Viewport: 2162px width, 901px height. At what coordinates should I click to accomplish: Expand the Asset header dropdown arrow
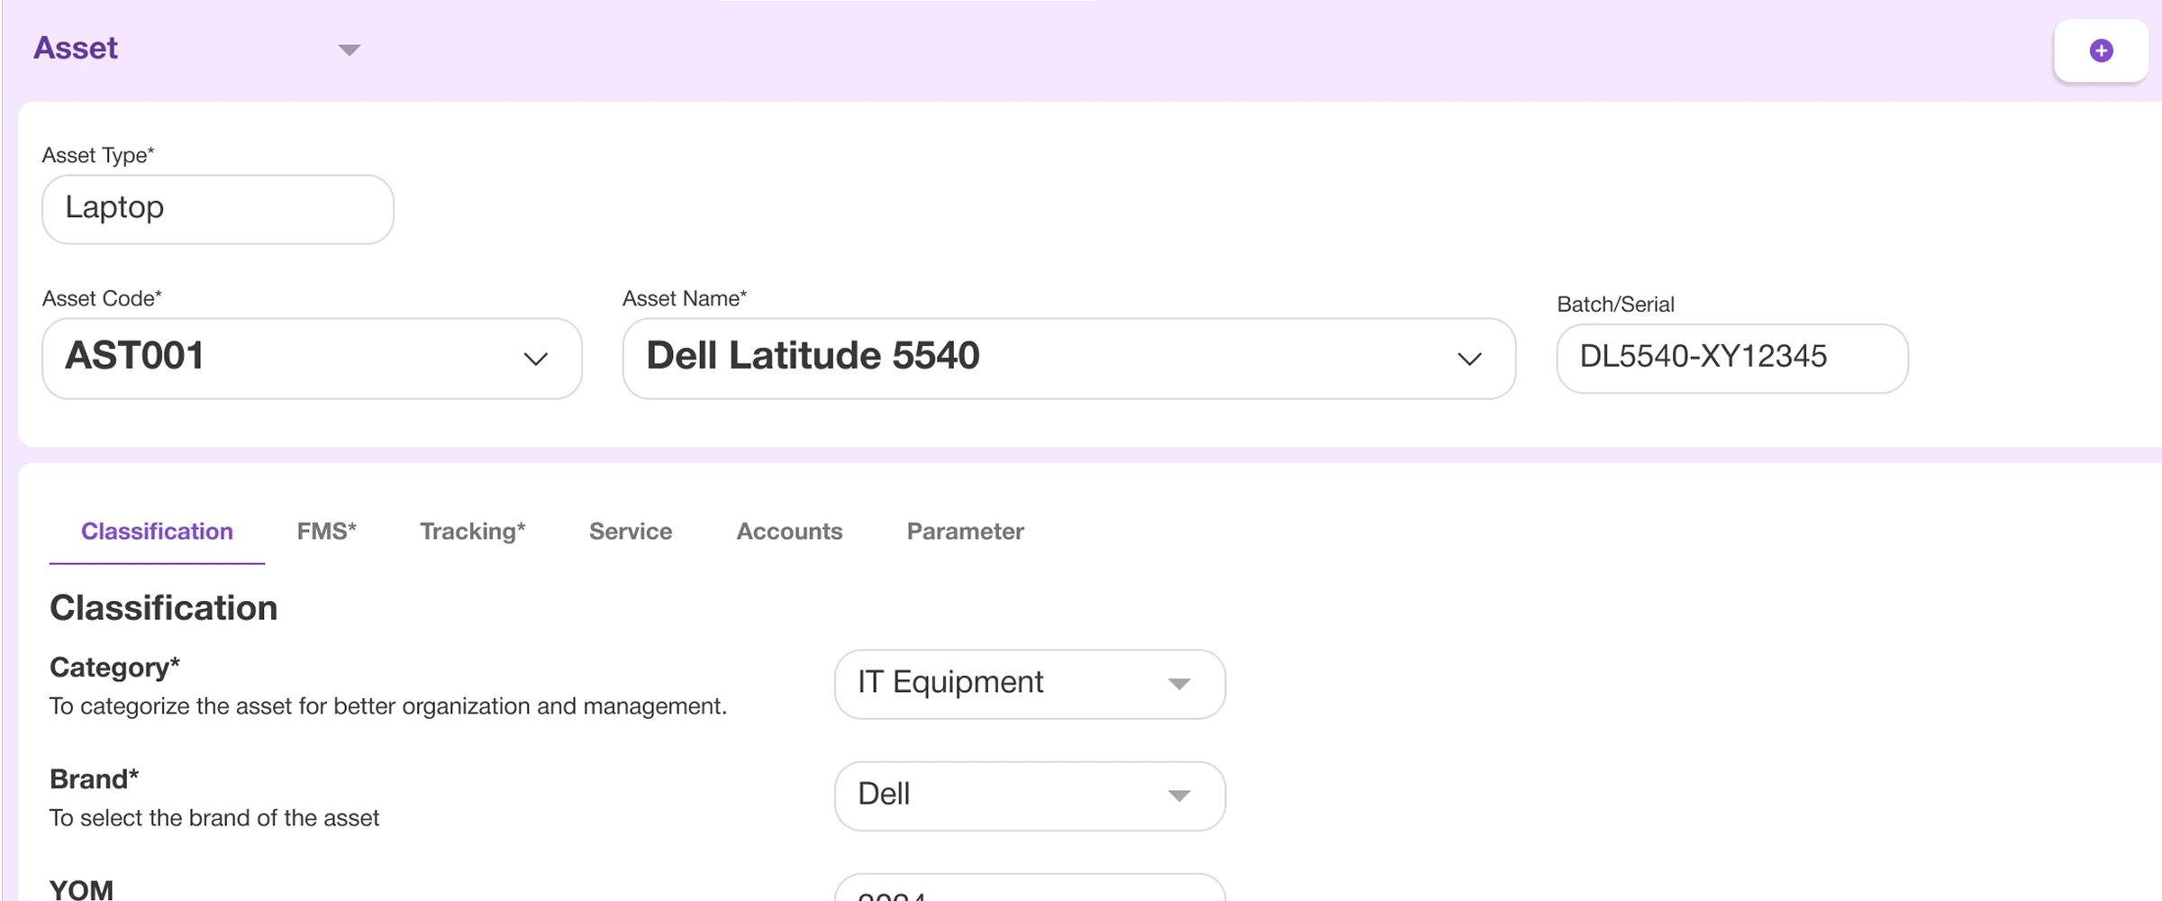point(350,50)
